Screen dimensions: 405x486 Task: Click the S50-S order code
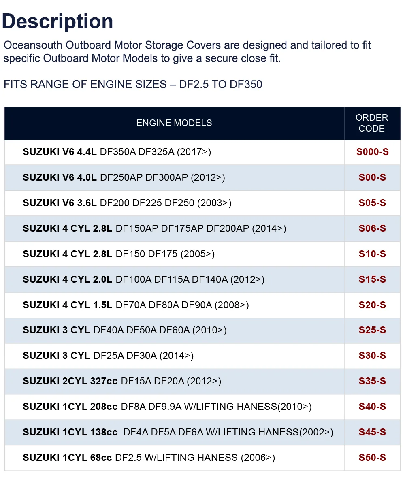(x=372, y=458)
